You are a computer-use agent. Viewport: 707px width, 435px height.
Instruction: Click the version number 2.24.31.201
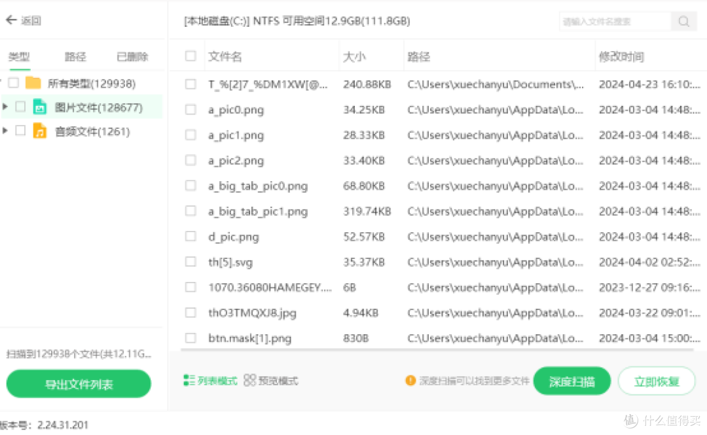click(63, 425)
